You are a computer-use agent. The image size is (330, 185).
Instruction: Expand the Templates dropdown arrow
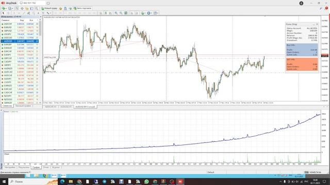pos(158,13)
